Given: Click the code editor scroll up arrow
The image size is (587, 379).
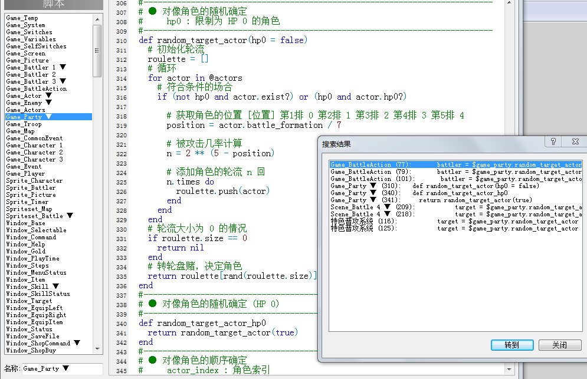Looking at the screenshot, I should [509, 3].
